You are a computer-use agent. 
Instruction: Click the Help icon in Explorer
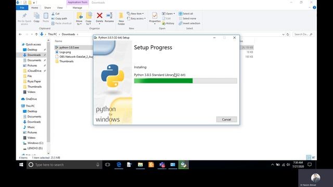314,8
